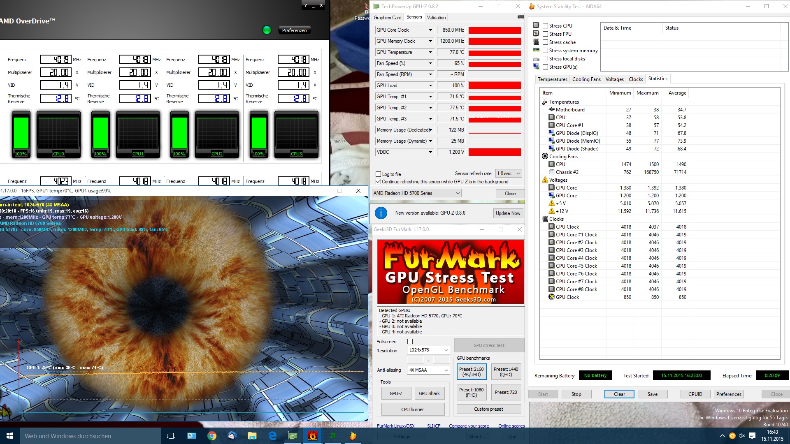790x444 pixels.
Task: Toggle FurMark Fullscreen checkbox
Action: (x=410, y=342)
